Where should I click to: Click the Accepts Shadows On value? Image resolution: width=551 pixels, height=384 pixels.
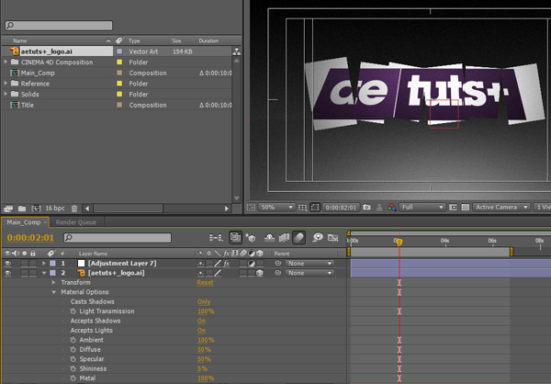click(x=201, y=321)
